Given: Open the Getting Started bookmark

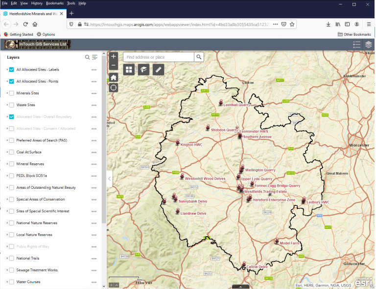Looking at the screenshot, I should (x=19, y=34).
